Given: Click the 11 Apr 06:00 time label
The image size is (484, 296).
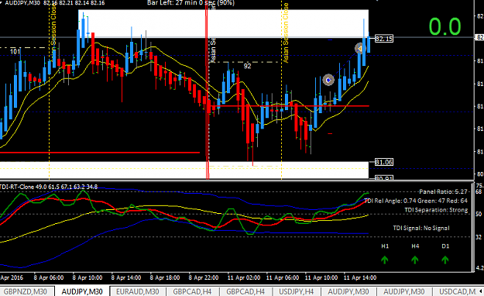Looking at the screenshot, I should tap(283, 277).
